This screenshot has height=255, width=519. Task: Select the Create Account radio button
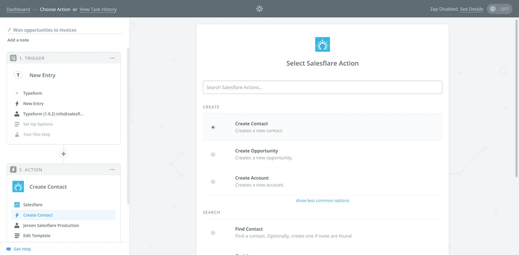point(213,182)
